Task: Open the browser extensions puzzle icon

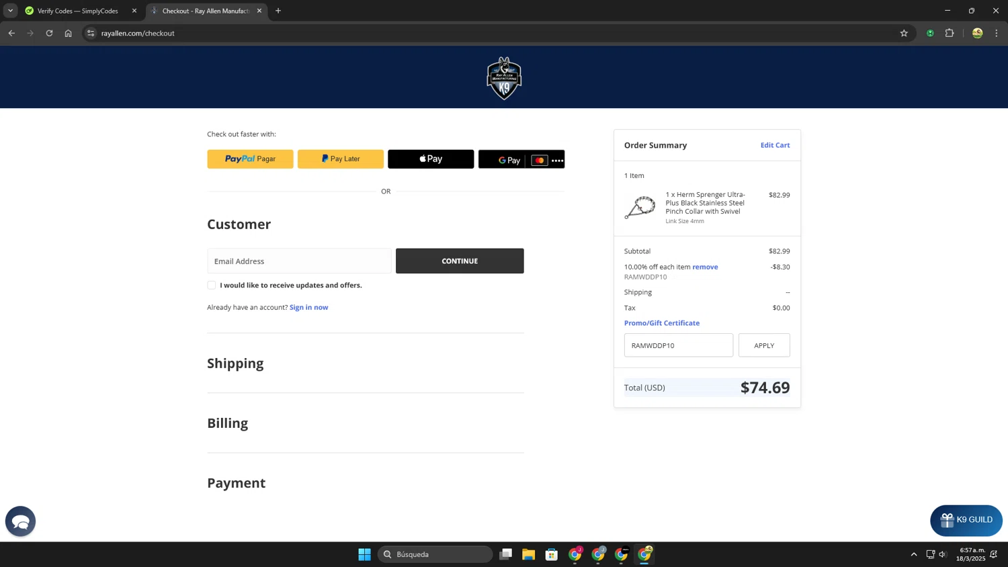Action: pyautogui.click(x=950, y=33)
